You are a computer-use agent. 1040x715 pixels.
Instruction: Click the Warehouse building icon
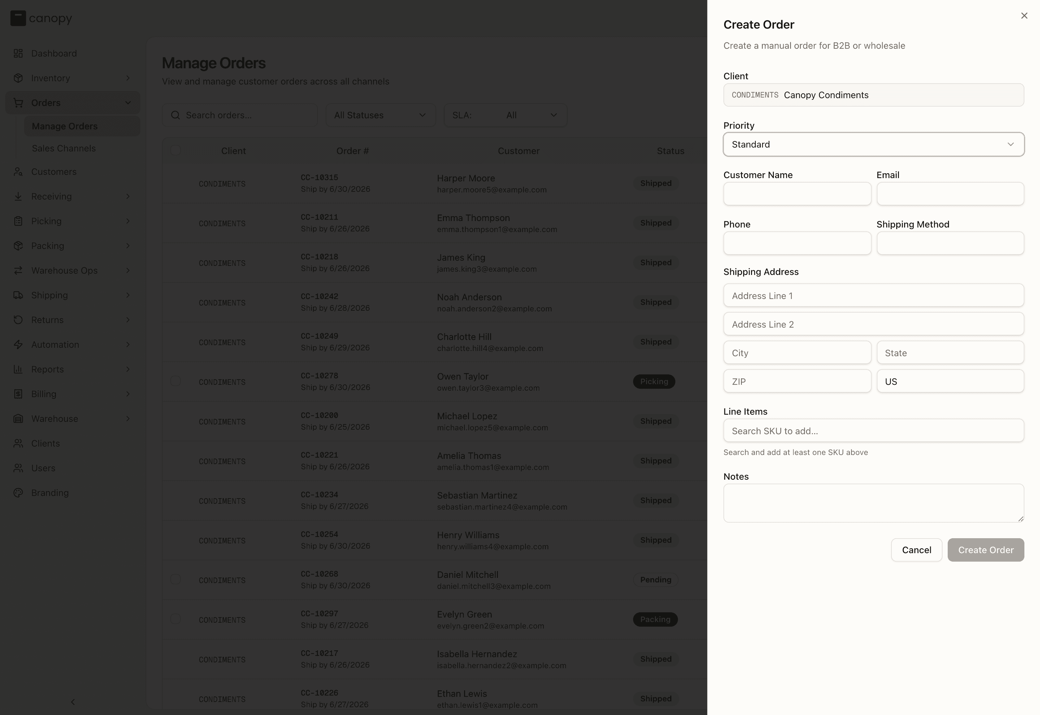(18, 418)
